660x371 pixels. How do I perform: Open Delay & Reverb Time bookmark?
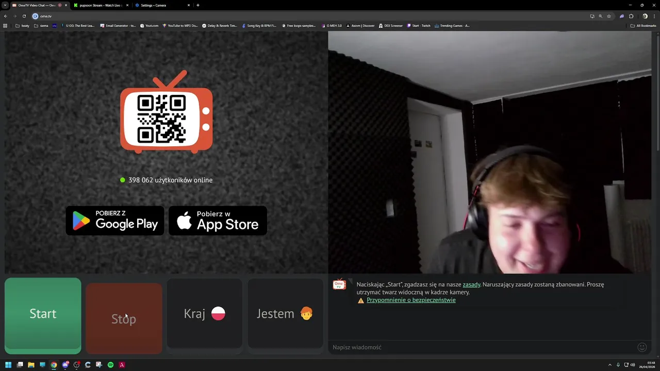tap(220, 26)
